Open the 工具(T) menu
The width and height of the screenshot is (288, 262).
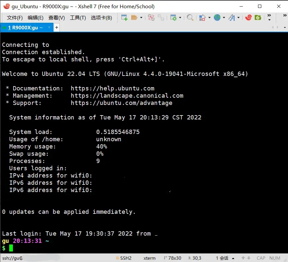pos(78,18)
